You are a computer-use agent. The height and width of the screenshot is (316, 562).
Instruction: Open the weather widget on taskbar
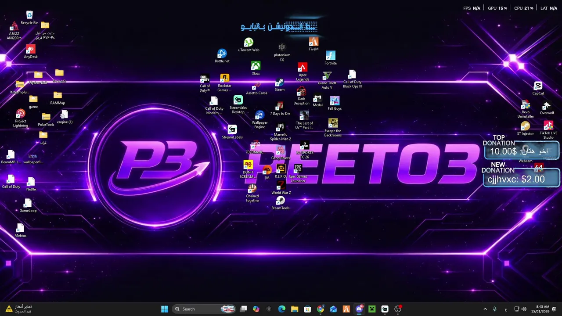pos(19,309)
